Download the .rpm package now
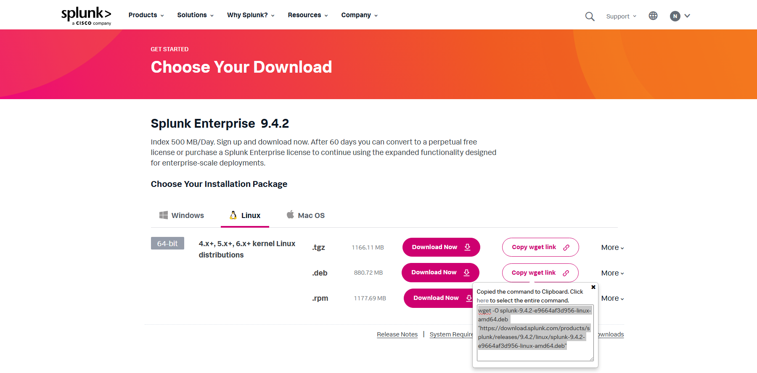 coord(438,298)
